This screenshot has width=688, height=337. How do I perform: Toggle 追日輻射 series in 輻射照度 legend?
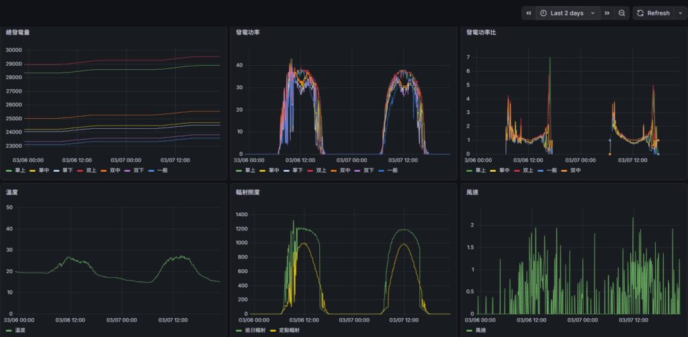254,330
